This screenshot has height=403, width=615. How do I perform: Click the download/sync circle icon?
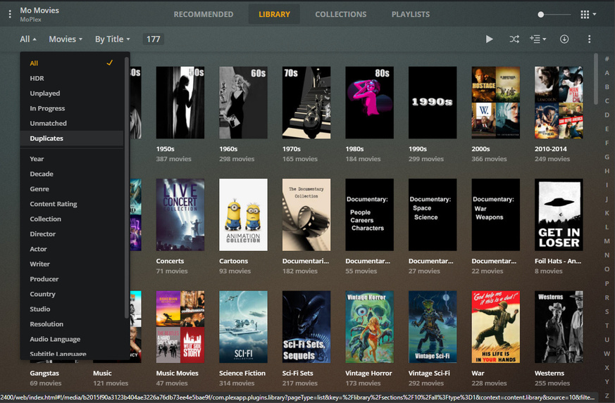(564, 39)
